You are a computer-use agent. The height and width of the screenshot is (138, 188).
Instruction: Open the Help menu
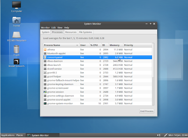(67, 27)
